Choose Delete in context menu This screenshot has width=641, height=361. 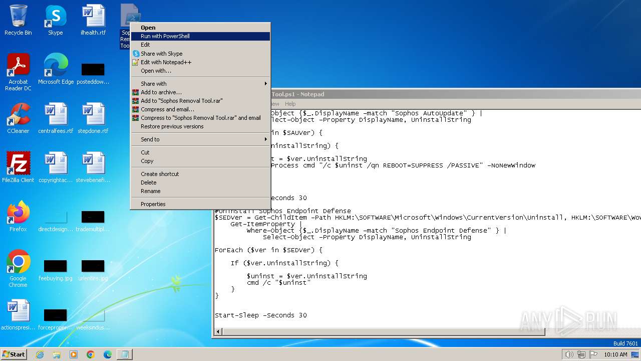pos(200,183)
